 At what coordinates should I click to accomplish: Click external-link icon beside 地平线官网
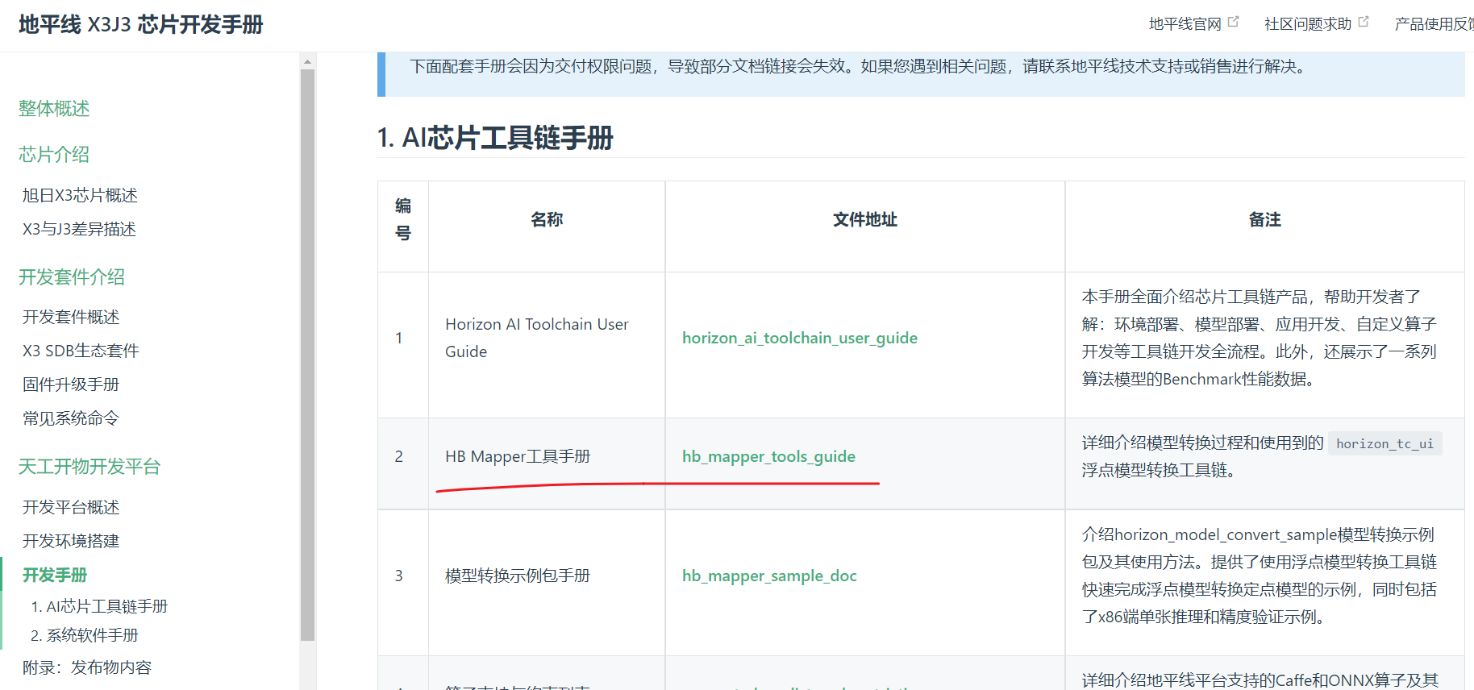pyautogui.click(x=1233, y=23)
